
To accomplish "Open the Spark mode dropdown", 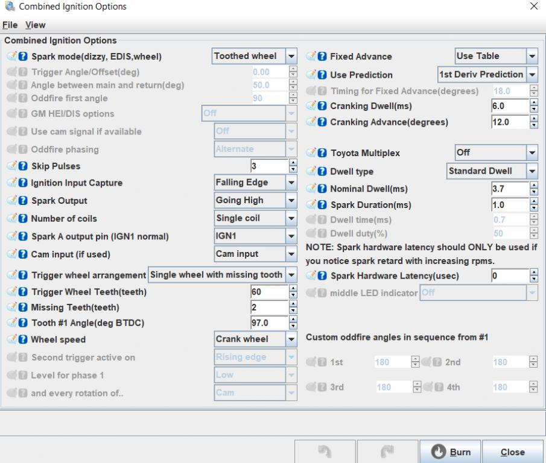I will tap(291, 57).
